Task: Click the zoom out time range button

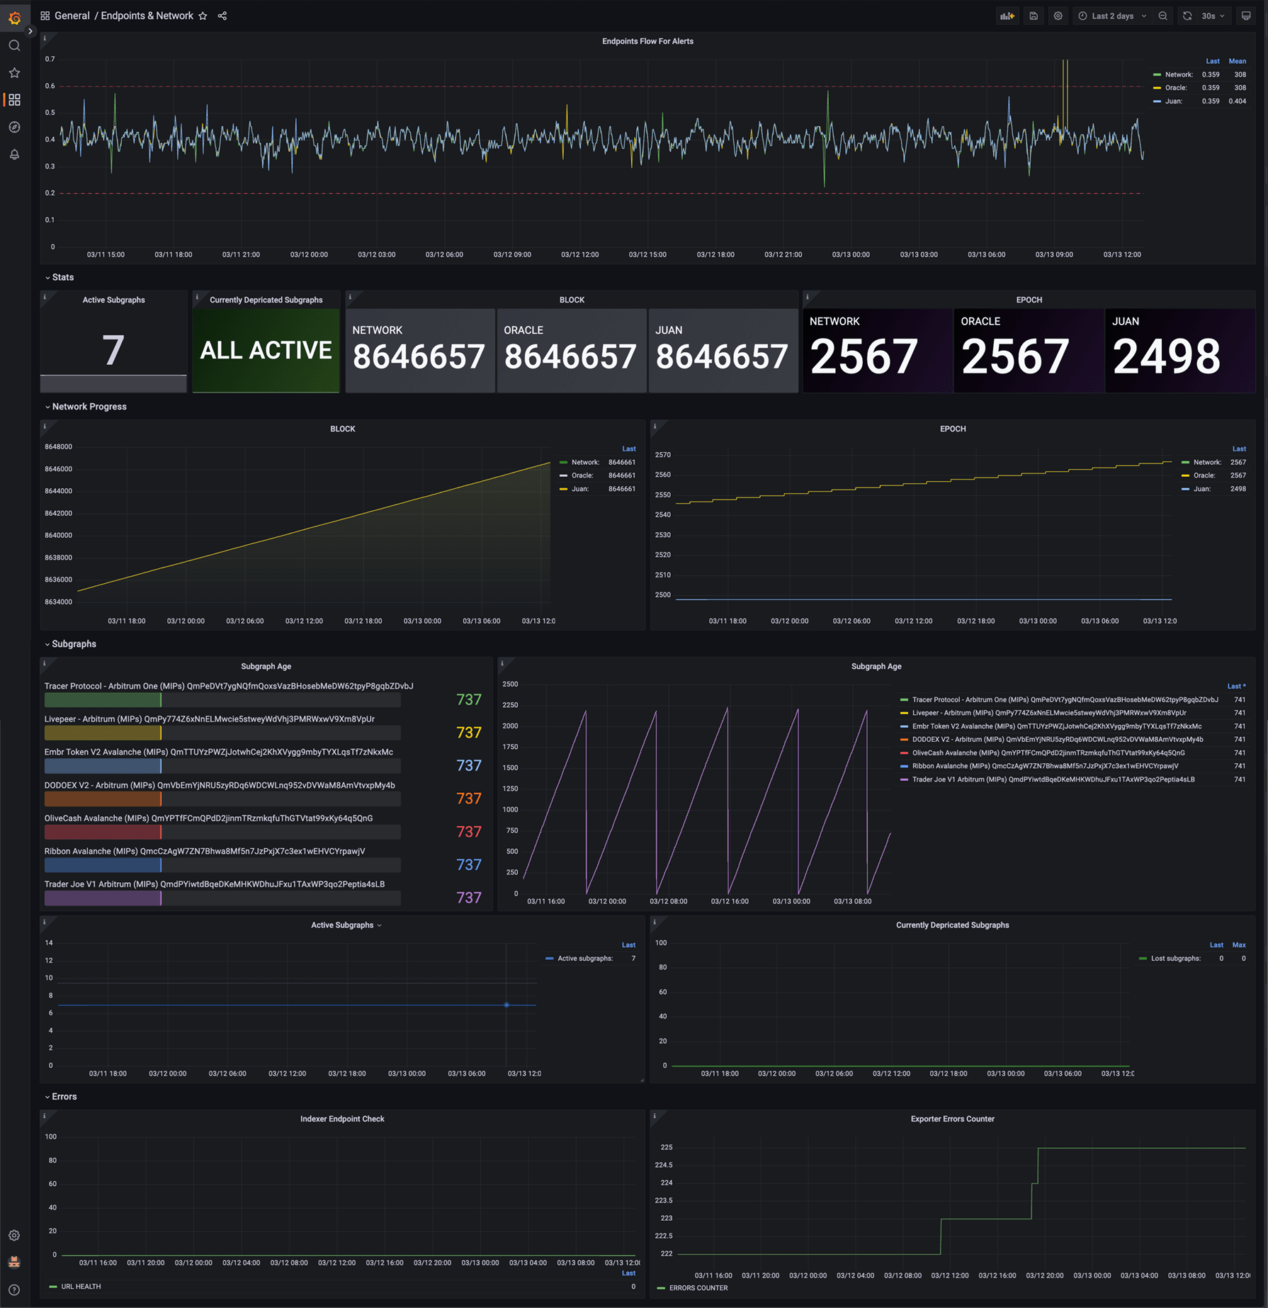Action: 1163,16
